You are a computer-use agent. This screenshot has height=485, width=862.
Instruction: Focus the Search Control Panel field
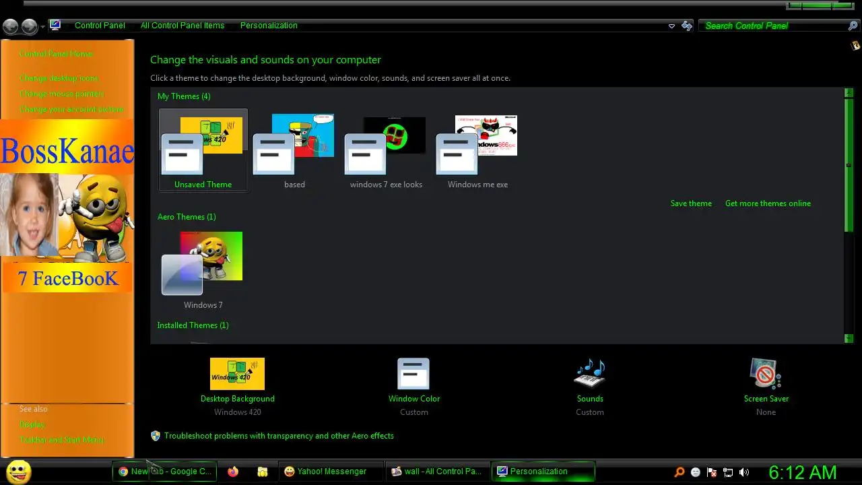pos(773,26)
